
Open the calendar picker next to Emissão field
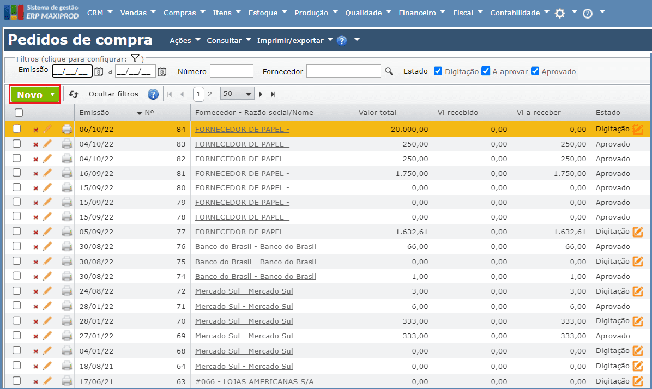pyautogui.click(x=99, y=71)
